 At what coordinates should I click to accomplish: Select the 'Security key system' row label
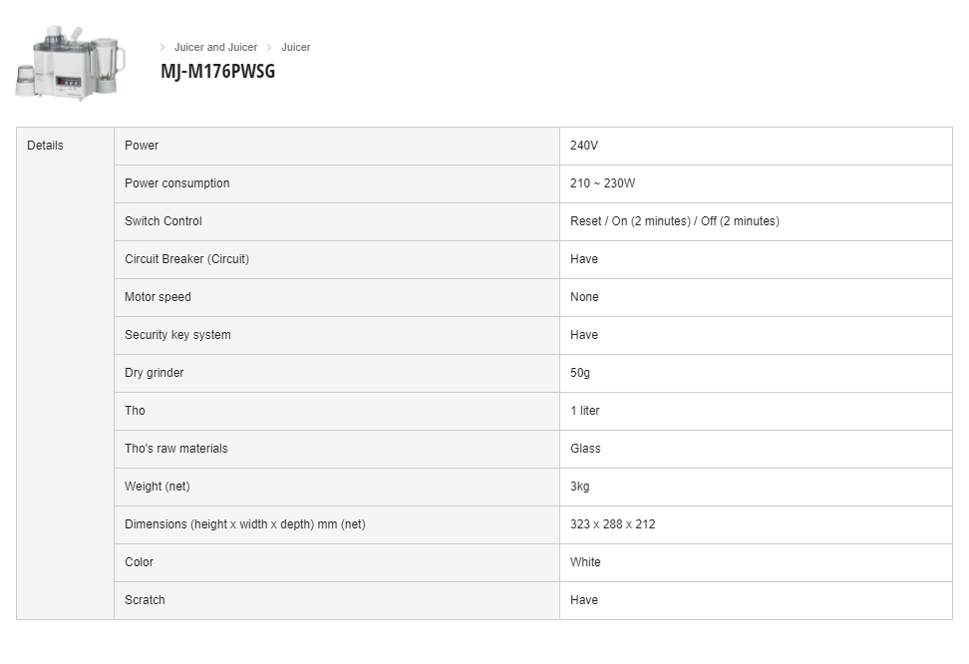[337, 335]
